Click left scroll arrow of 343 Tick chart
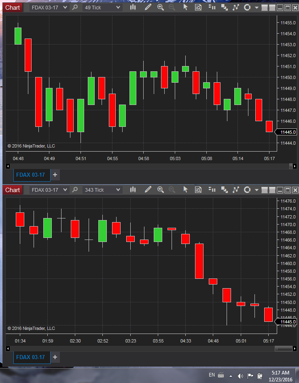 click(8, 348)
